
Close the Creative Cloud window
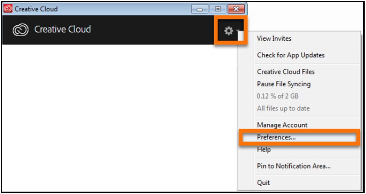[x=236, y=9]
